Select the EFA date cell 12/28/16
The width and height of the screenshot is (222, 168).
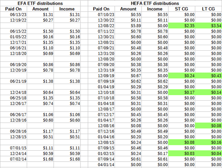point(14,120)
